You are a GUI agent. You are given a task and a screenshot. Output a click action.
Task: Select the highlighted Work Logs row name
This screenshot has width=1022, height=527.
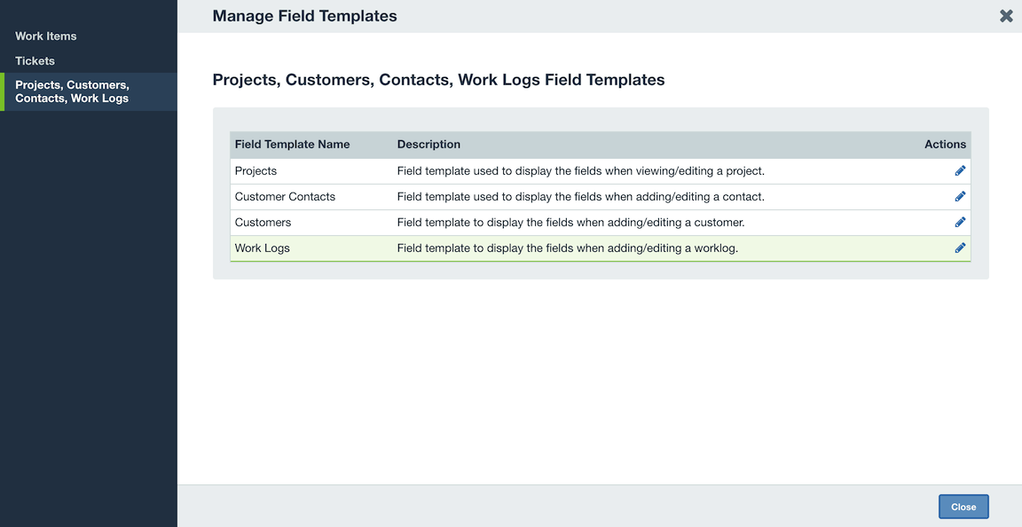coord(262,248)
